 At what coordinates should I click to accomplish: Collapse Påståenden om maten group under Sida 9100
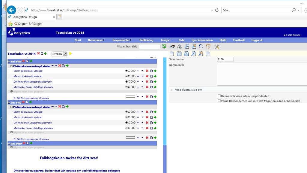[x=11, y=66]
